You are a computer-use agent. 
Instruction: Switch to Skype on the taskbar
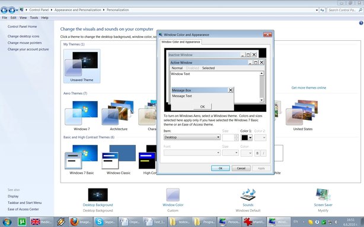click(x=106, y=222)
